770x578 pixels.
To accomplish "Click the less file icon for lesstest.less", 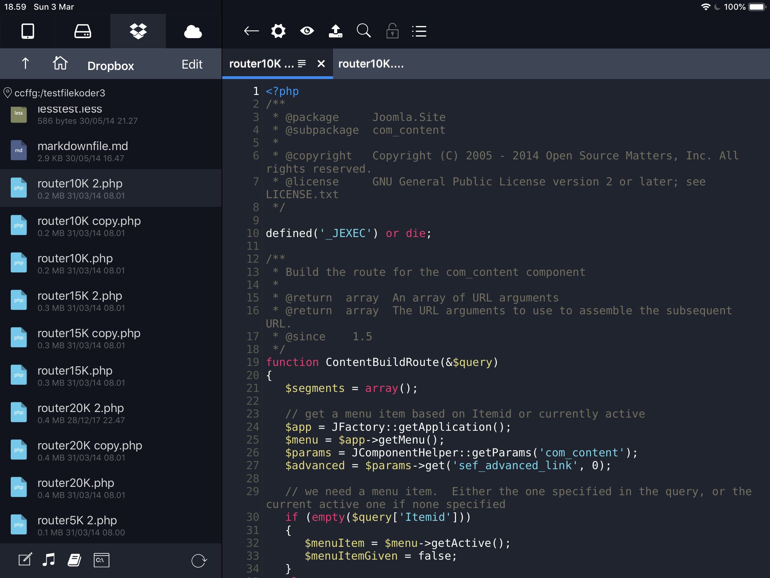I will click(x=19, y=114).
